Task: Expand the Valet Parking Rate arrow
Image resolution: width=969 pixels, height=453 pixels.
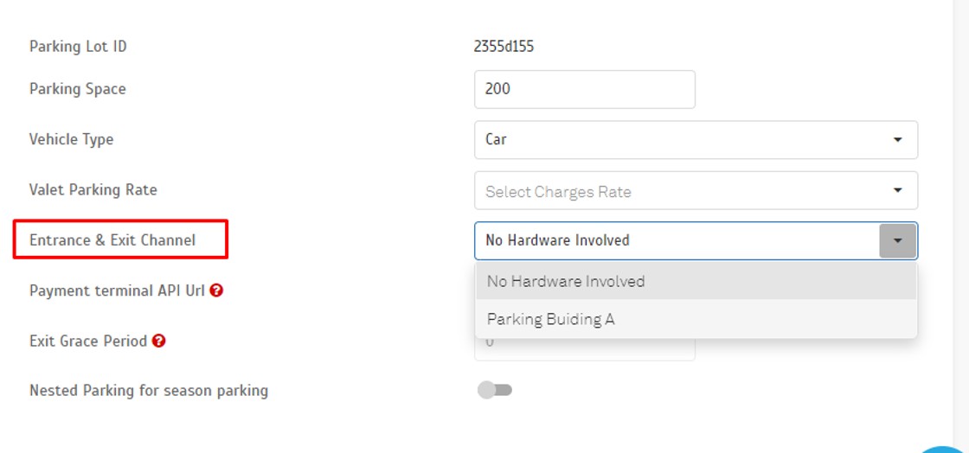Action: pos(897,190)
